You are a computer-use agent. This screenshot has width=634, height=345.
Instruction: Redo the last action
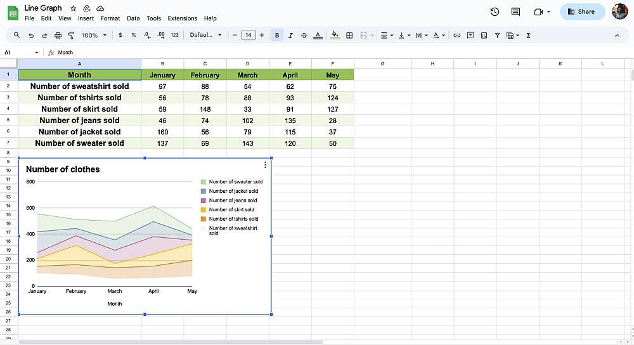pyautogui.click(x=44, y=36)
